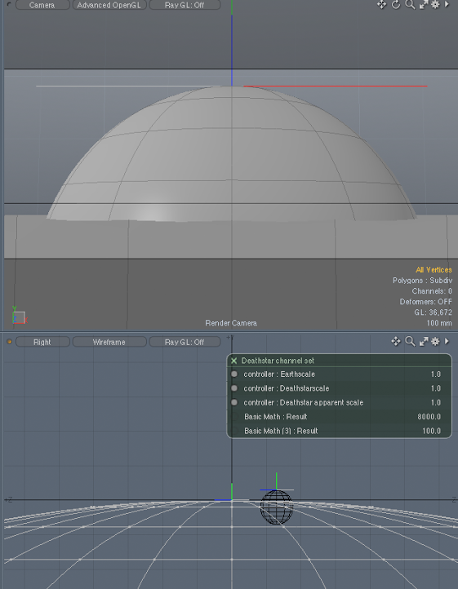Select the 'Basic Math : Result' label

276,417
